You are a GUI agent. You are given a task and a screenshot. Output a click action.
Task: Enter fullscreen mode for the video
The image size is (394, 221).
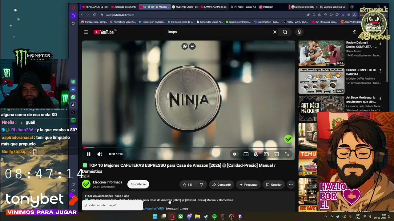[x=287, y=154]
